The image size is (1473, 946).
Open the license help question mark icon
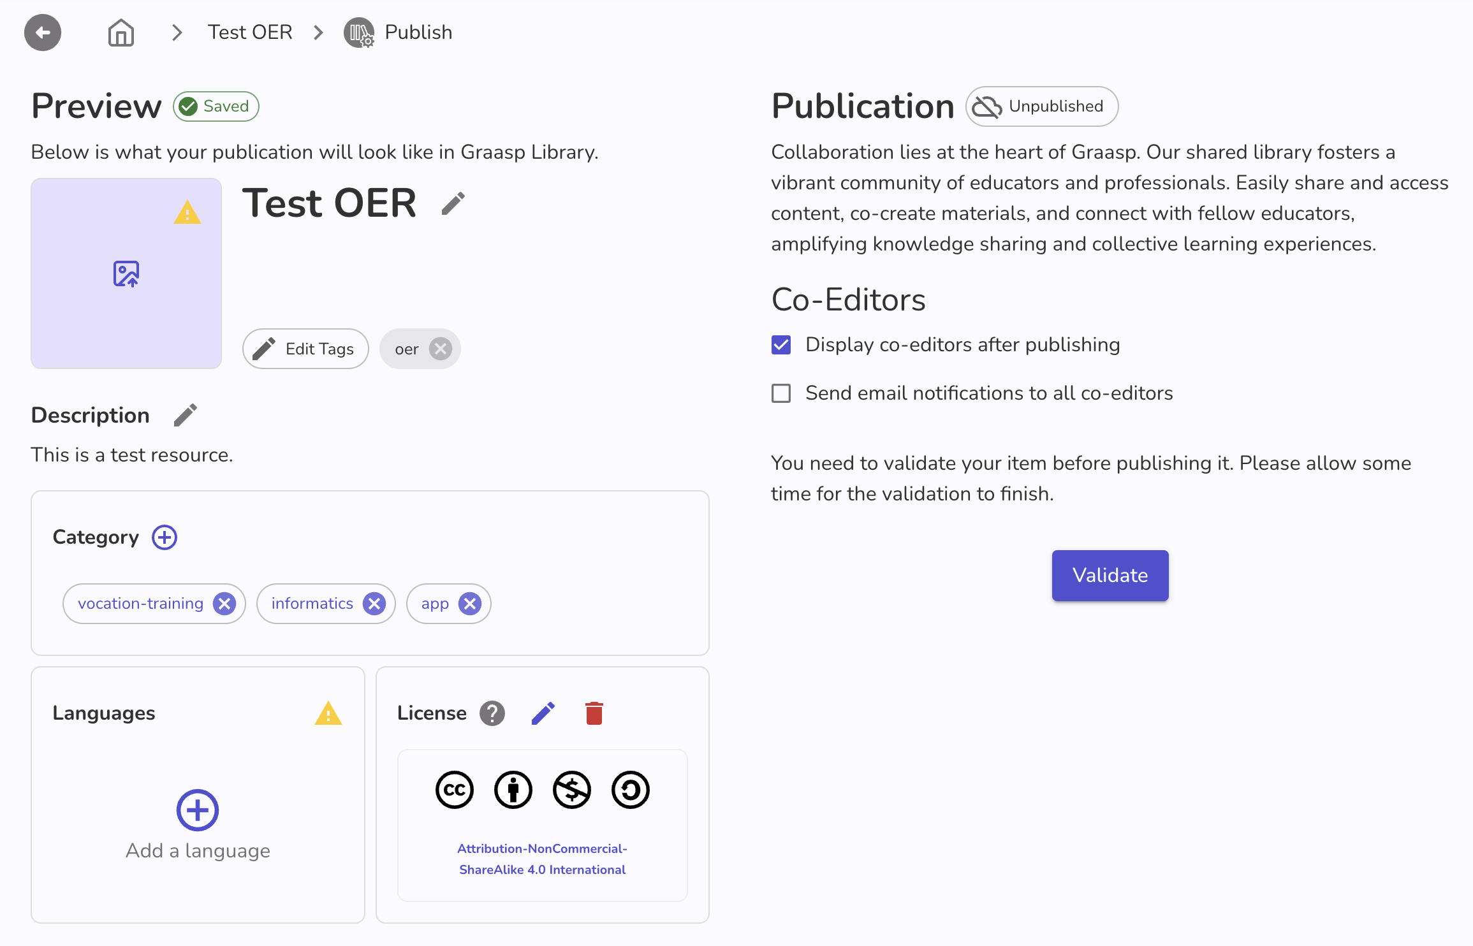[x=491, y=713]
